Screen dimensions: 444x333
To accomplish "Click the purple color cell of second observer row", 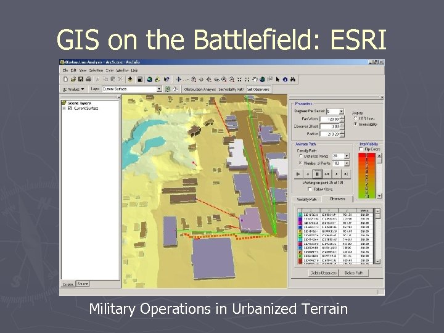I will click(x=300, y=219).
